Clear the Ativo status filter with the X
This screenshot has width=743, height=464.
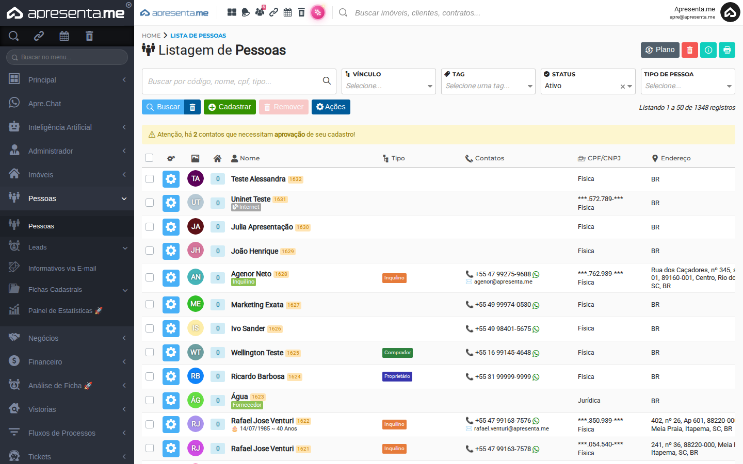tap(623, 87)
